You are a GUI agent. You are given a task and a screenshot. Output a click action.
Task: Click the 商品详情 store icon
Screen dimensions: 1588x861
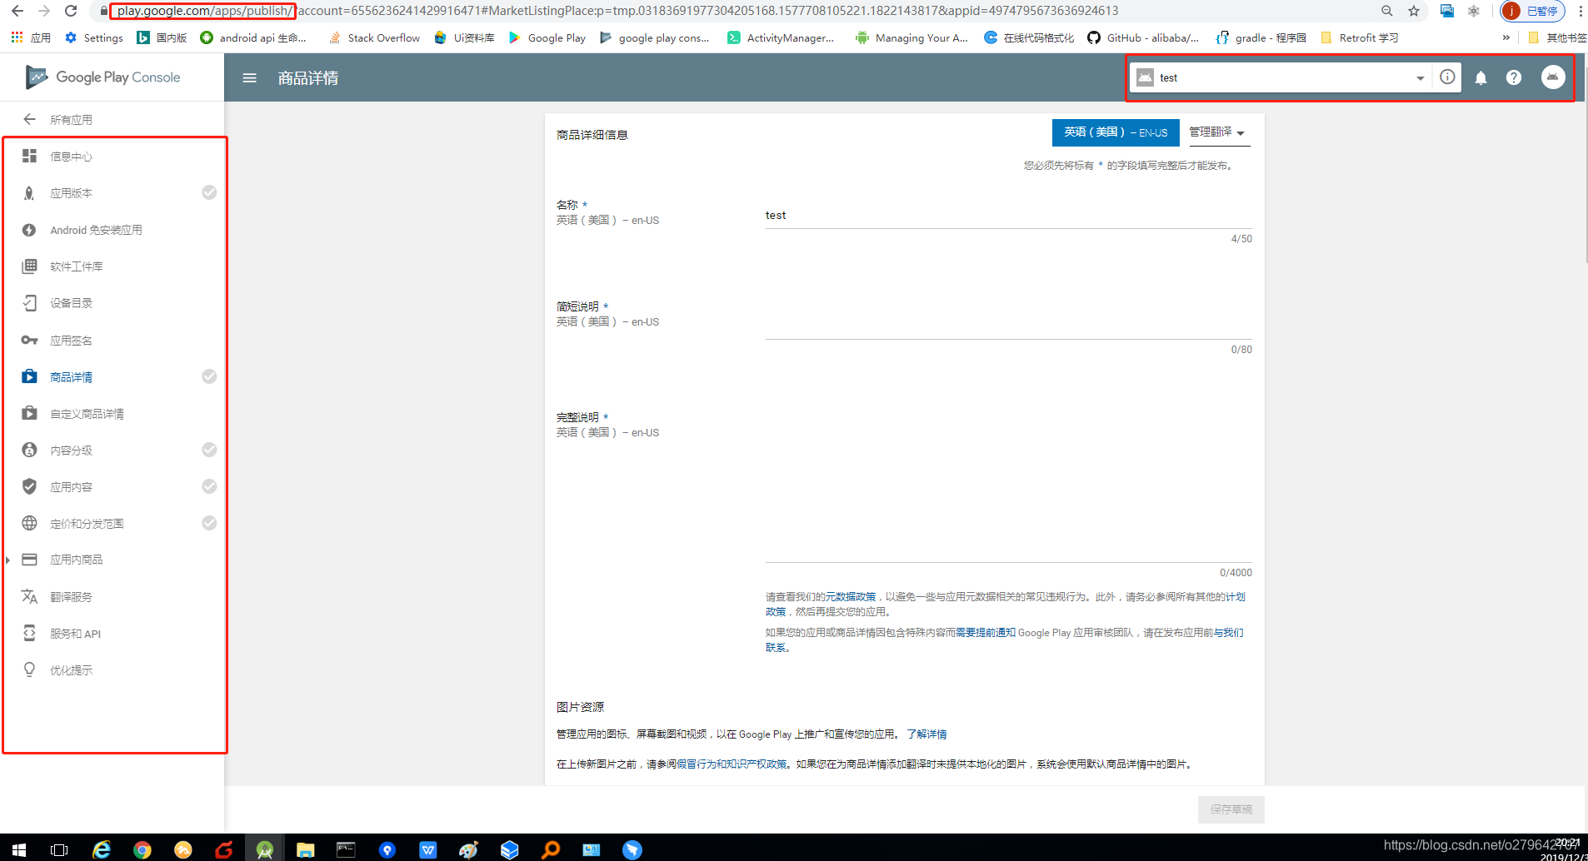[x=30, y=376]
